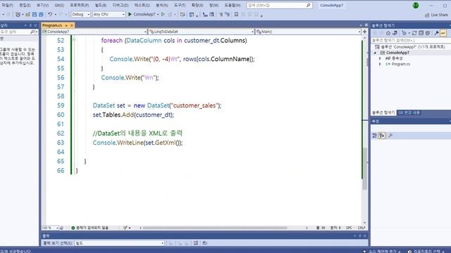451x253 pixels.
Task: Collapse the foreach block at line 52
Action: [74, 40]
